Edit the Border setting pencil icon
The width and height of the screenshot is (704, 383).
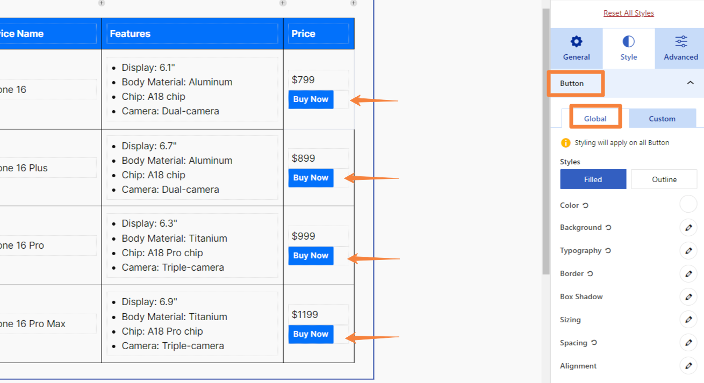click(688, 273)
